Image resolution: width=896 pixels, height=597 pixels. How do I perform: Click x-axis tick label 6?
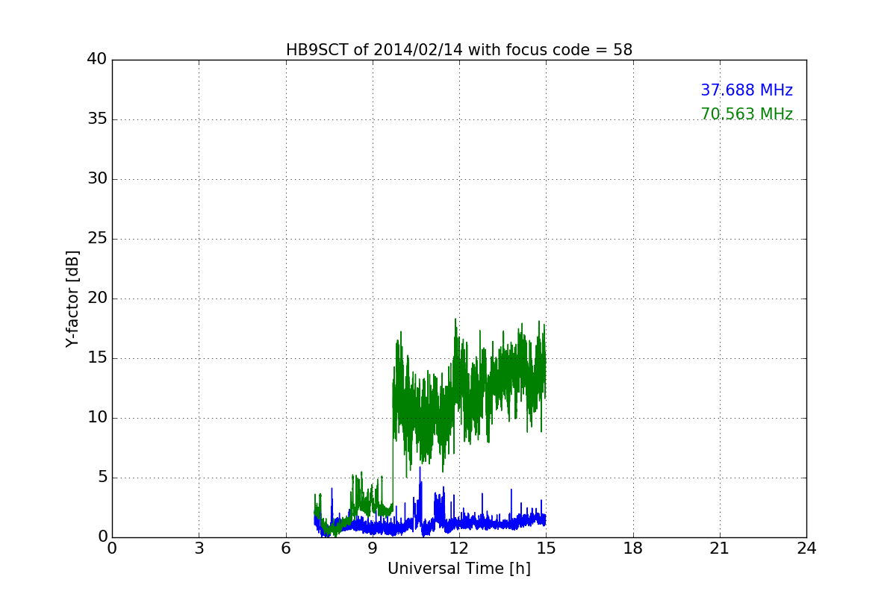(x=286, y=548)
